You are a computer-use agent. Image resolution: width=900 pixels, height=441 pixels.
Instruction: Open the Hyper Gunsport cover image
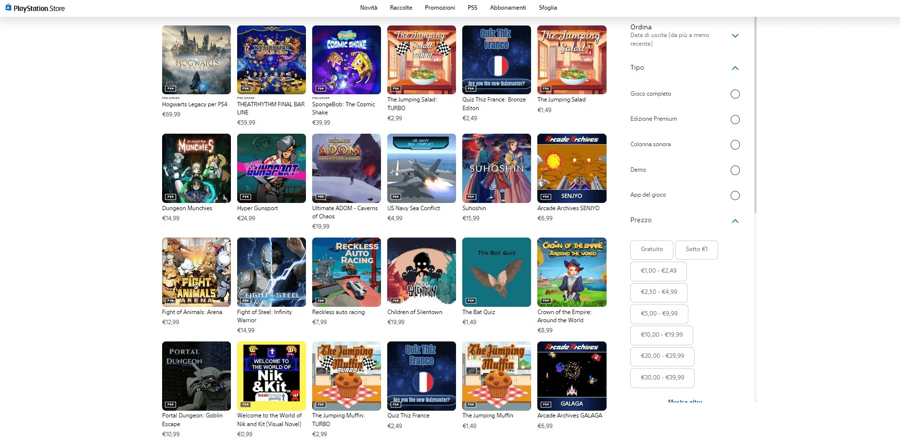coord(271,168)
